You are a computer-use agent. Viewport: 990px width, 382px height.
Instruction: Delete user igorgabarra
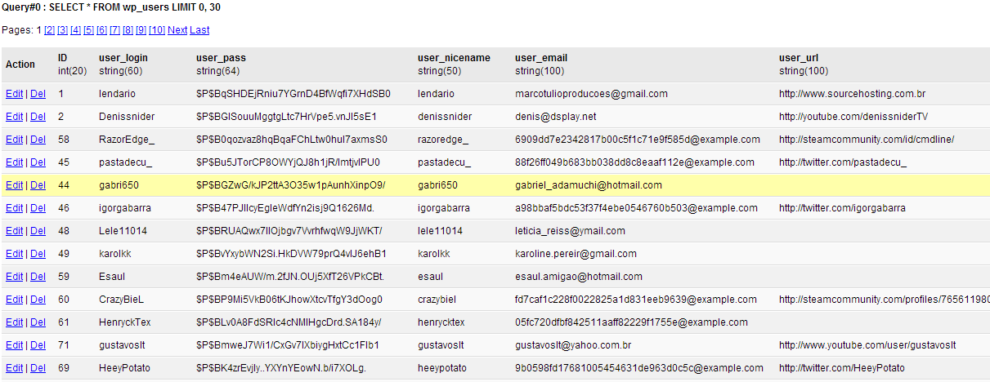pyautogui.click(x=38, y=208)
